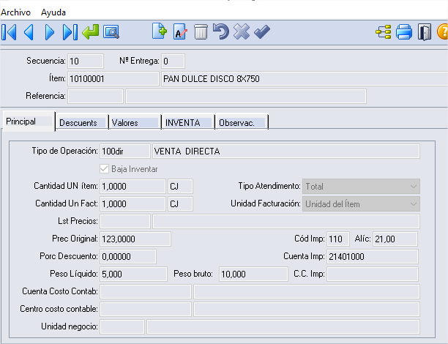Click the Cantidad UN ítem quantity field
Image resolution: width=448 pixels, height=344 pixels.
tap(132, 187)
